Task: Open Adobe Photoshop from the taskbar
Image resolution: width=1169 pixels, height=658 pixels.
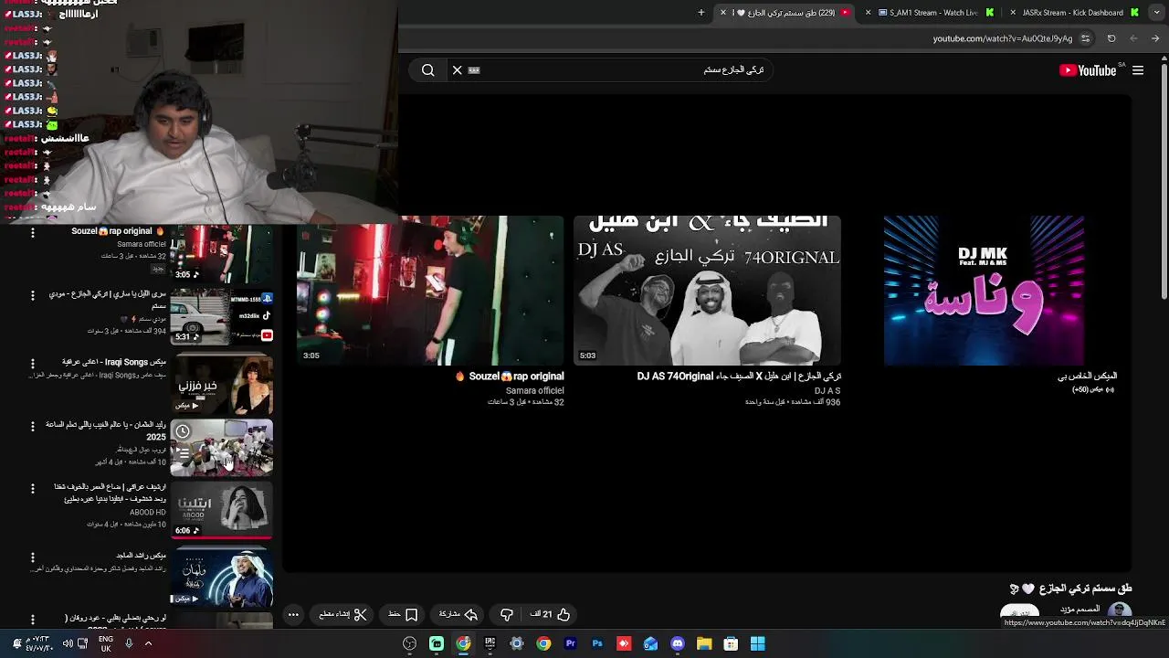Action: [x=597, y=643]
